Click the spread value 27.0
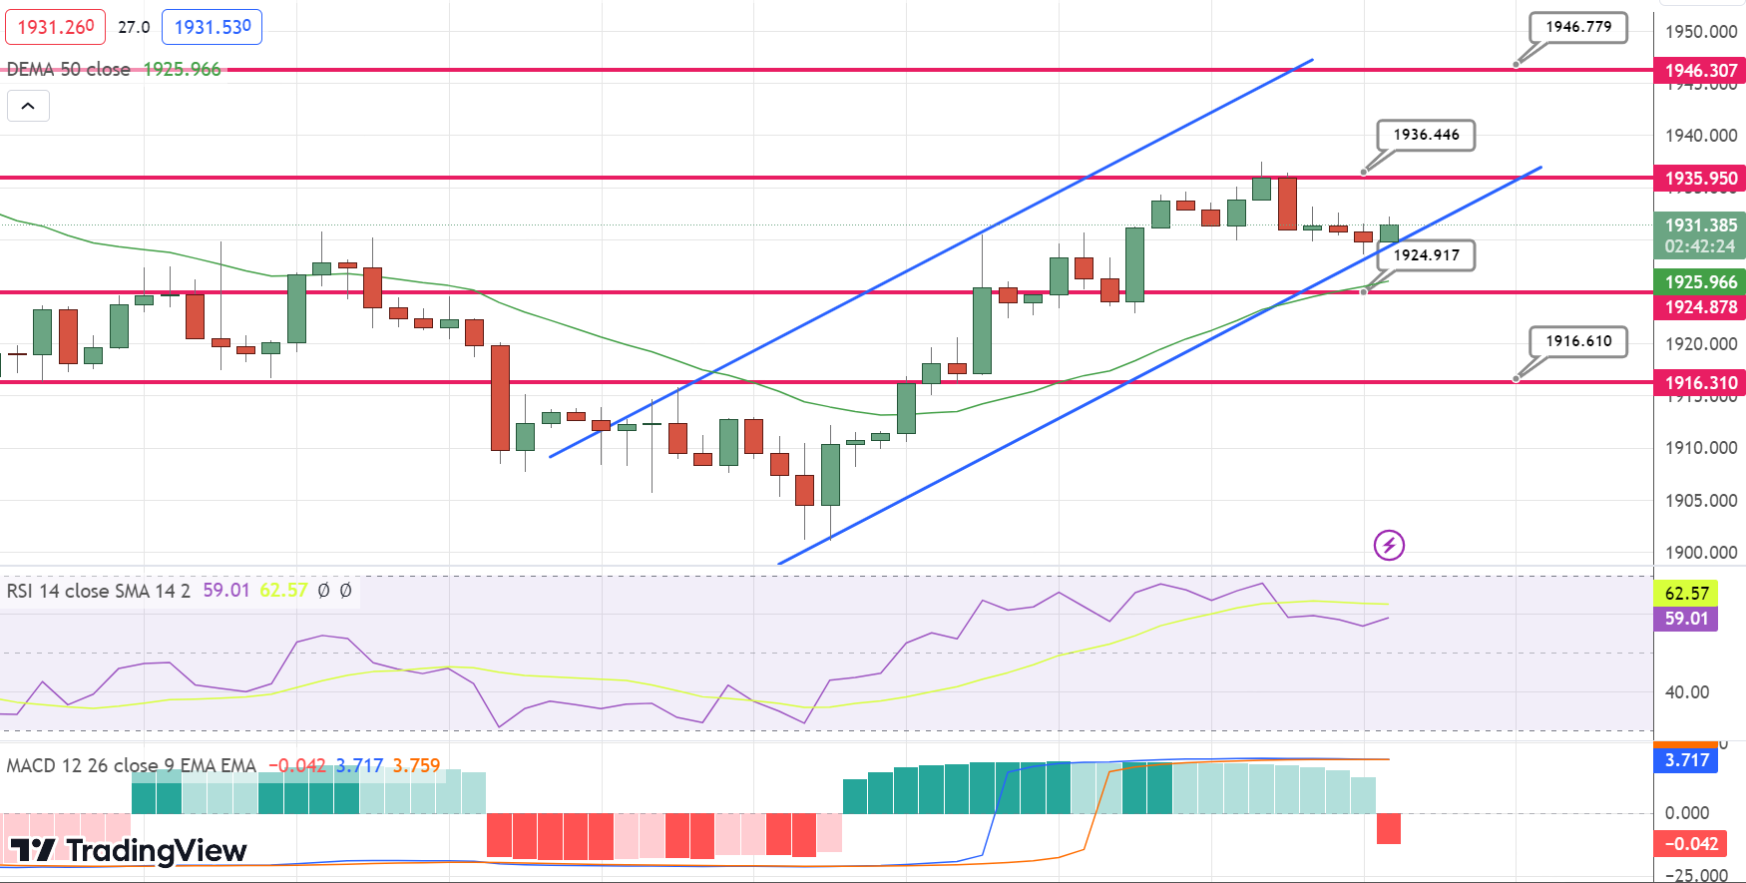Viewport: 1746px width, 883px height. coord(134,27)
